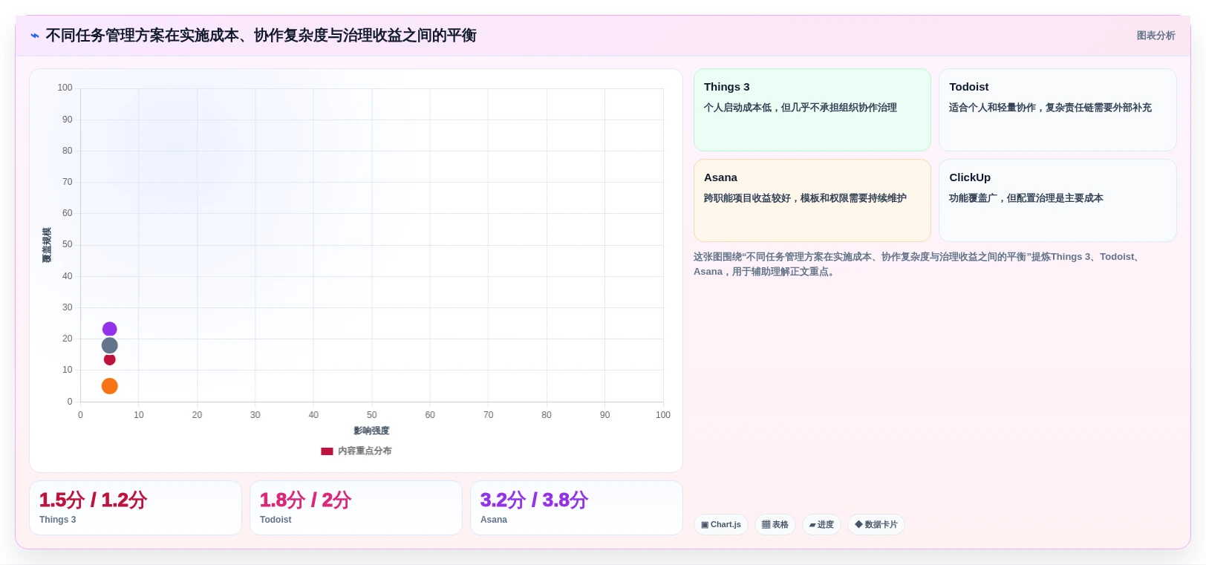
Task: Select the 3.2分 / 3.8分 Asana stat card
Action: coord(576,508)
